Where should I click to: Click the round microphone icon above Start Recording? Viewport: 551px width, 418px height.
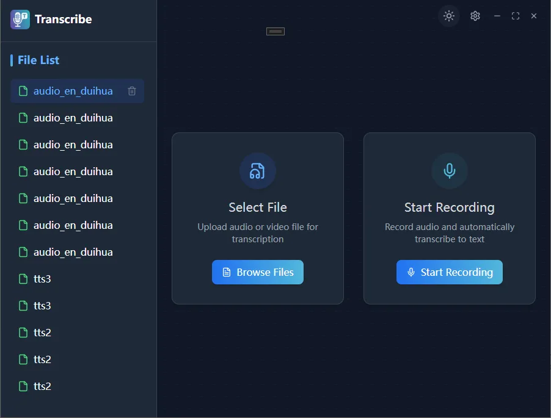[450, 171]
